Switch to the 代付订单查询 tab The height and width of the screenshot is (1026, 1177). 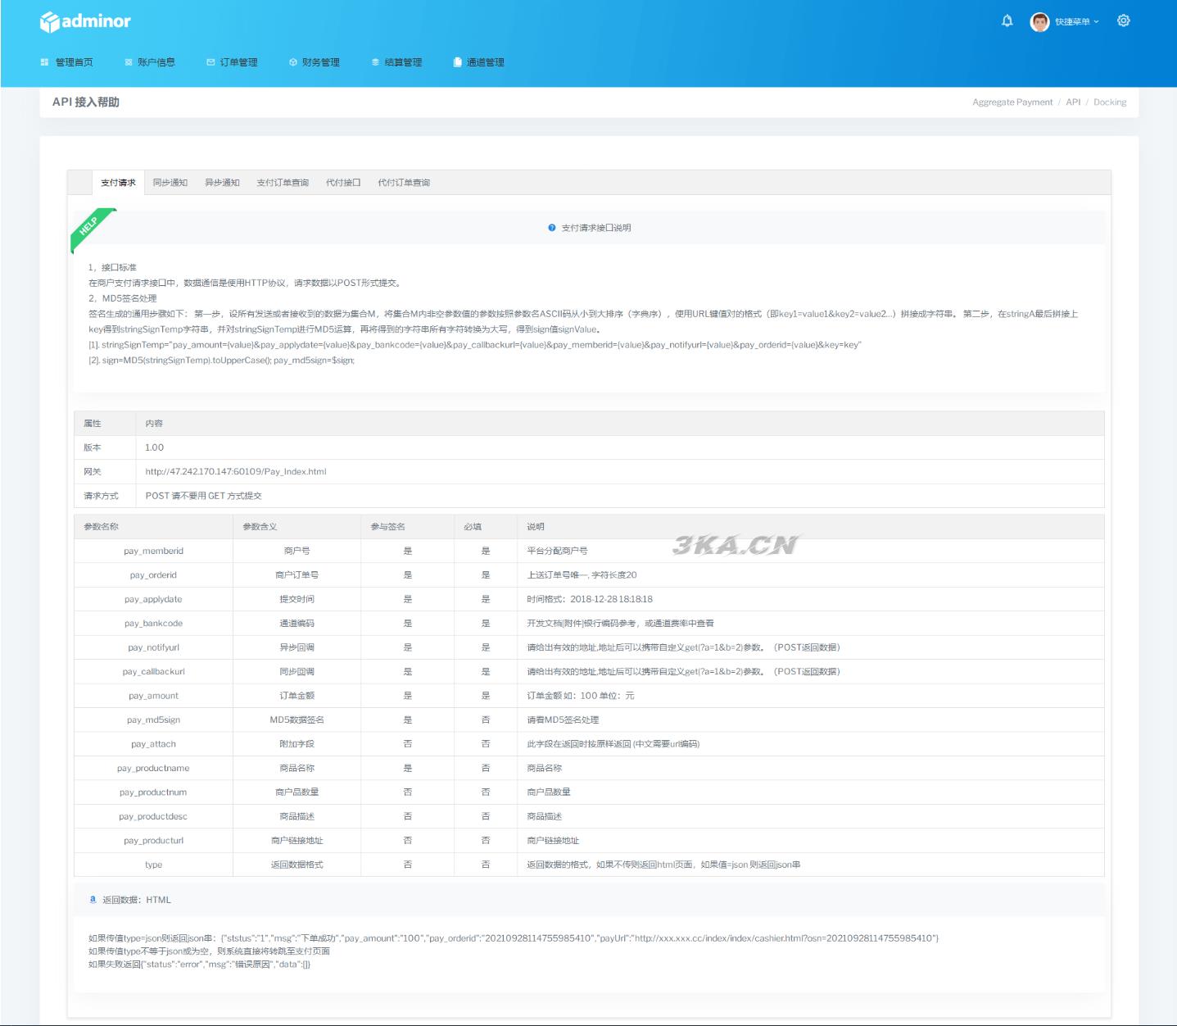point(404,183)
